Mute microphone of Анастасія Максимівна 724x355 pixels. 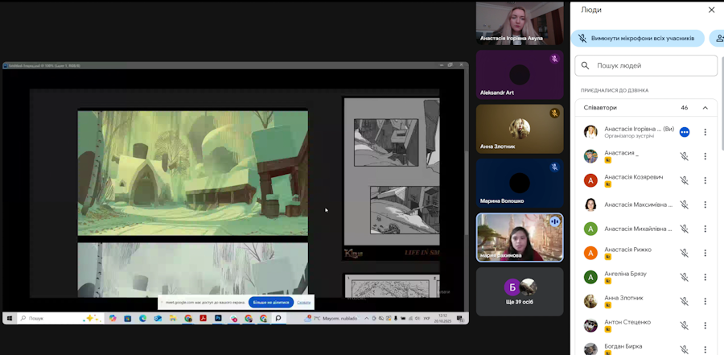pos(685,204)
